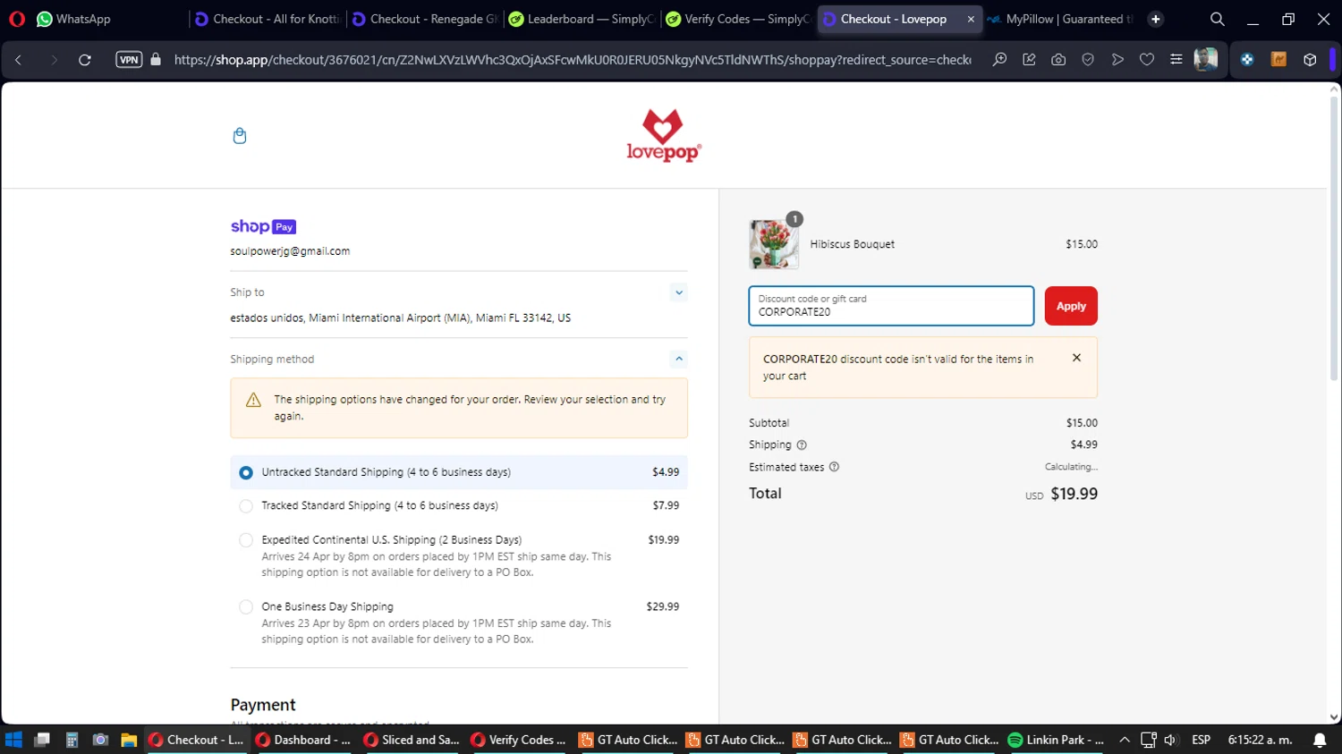Reload the checkout page

coord(85,60)
